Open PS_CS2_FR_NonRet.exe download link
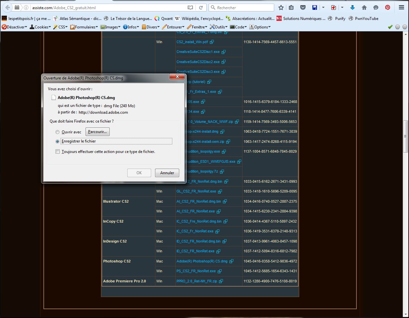This screenshot has width=409, height=318. 196,271
